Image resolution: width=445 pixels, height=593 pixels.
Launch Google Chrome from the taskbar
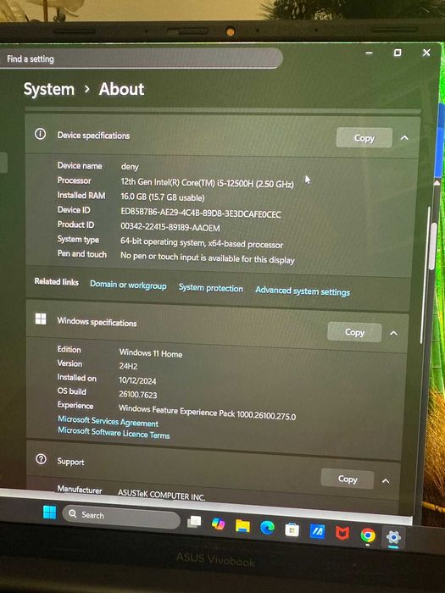367,535
